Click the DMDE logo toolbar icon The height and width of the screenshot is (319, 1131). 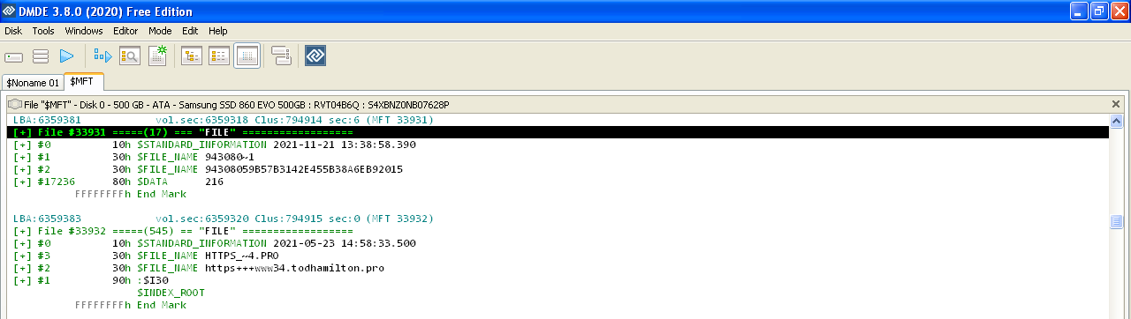tap(316, 56)
